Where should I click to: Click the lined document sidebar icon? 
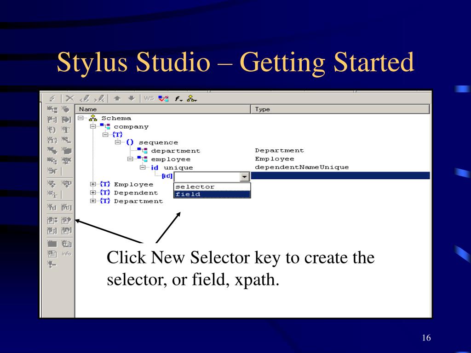(52, 254)
